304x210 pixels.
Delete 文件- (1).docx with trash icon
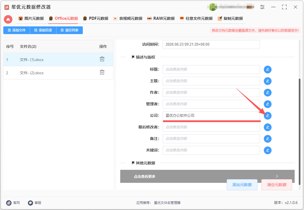point(102,59)
